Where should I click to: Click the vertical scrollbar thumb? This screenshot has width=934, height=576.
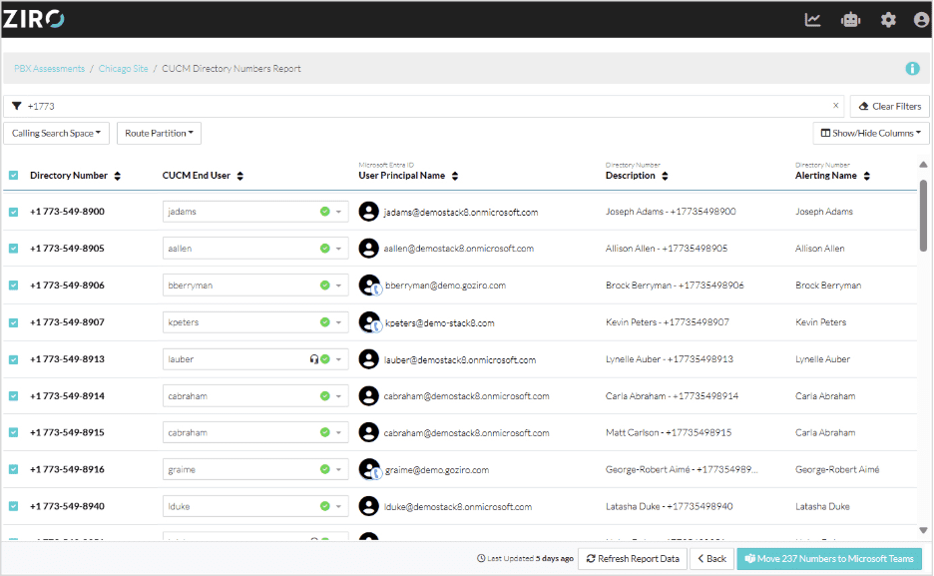tap(923, 216)
